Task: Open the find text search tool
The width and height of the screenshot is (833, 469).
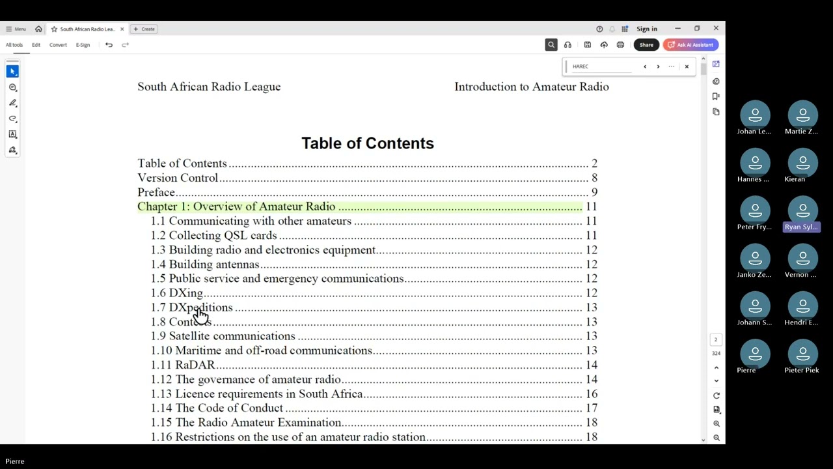Action: click(551, 45)
